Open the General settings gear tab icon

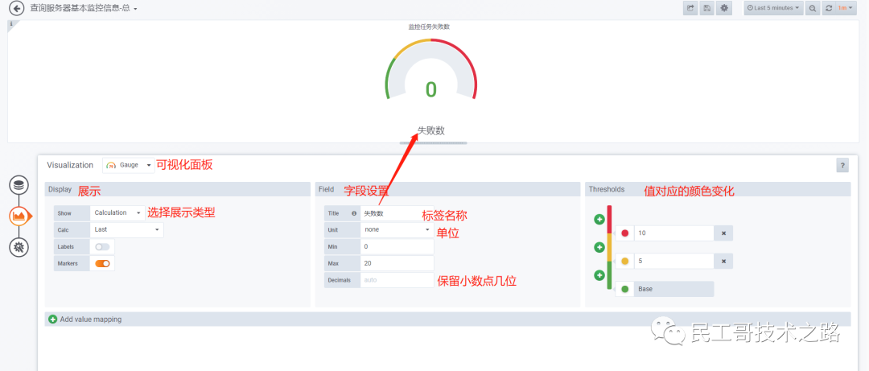[19, 247]
